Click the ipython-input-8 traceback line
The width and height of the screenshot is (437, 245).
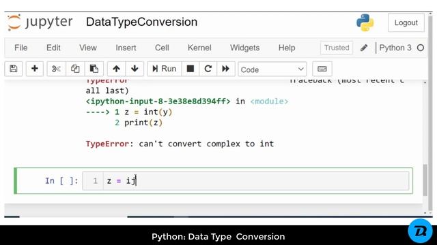coord(186,101)
